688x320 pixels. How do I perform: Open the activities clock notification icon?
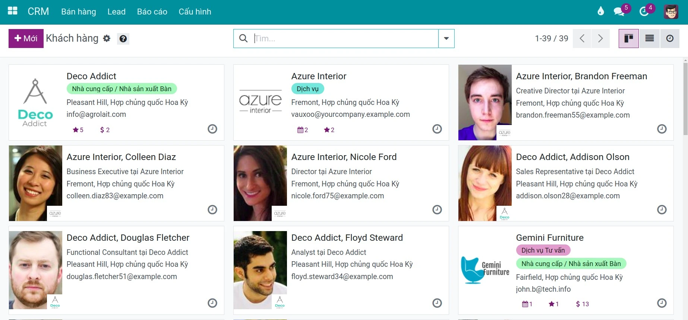[644, 12]
